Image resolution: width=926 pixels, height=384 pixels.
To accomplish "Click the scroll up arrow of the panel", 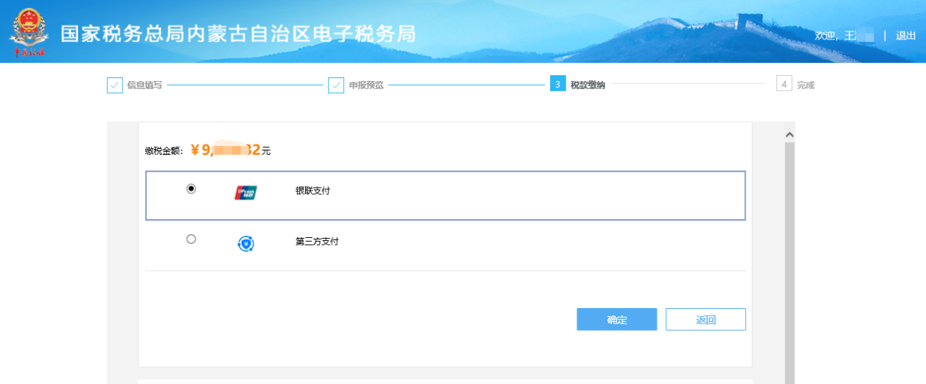I will (x=789, y=134).
